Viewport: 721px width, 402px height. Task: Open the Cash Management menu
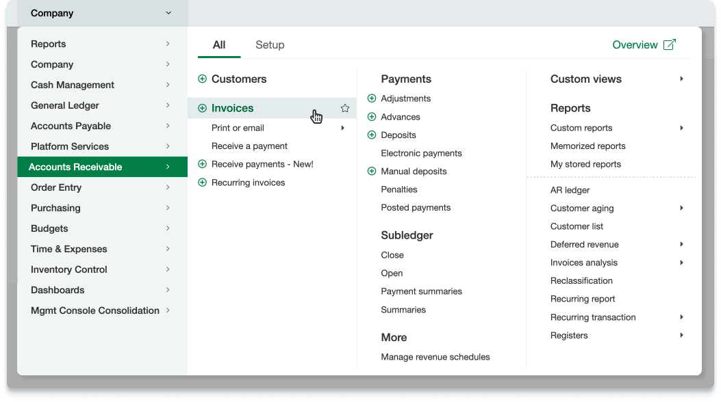click(x=73, y=85)
